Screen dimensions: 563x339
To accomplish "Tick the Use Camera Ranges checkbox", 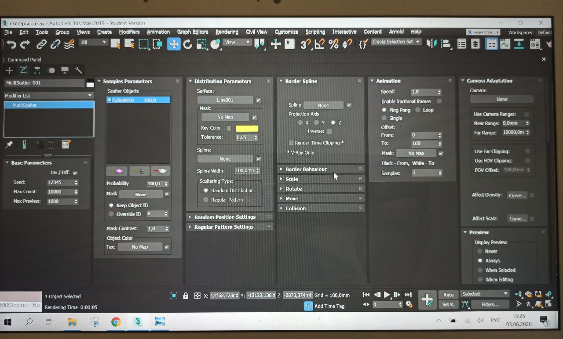I will click(x=526, y=114).
